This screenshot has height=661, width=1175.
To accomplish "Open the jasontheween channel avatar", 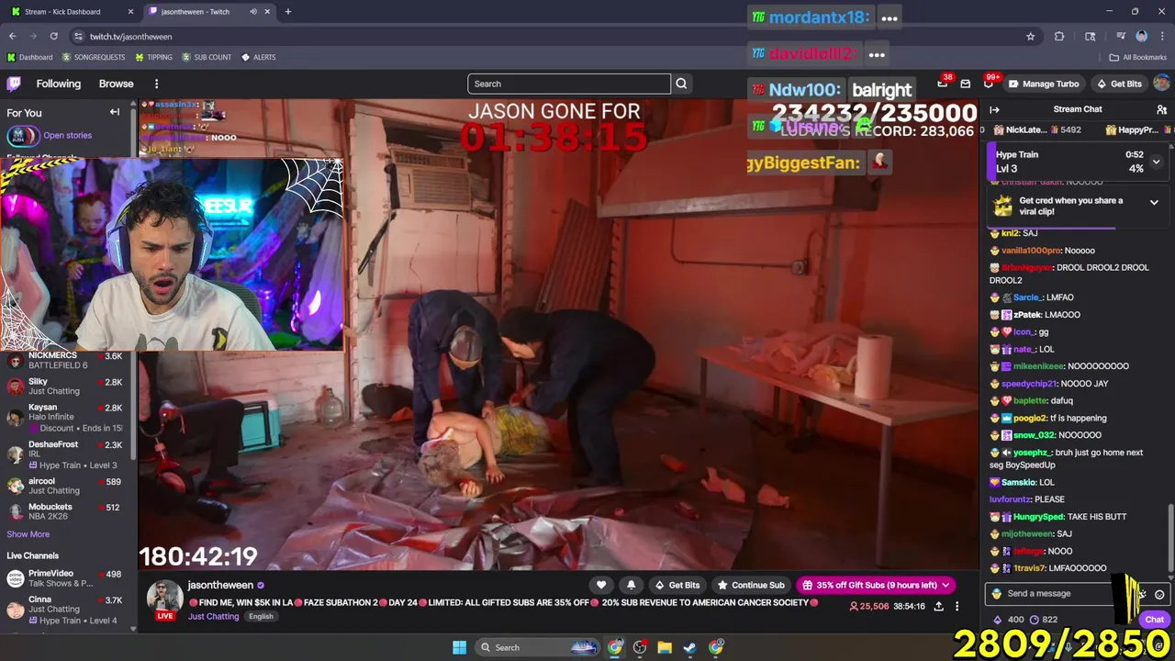I will pos(165,597).
